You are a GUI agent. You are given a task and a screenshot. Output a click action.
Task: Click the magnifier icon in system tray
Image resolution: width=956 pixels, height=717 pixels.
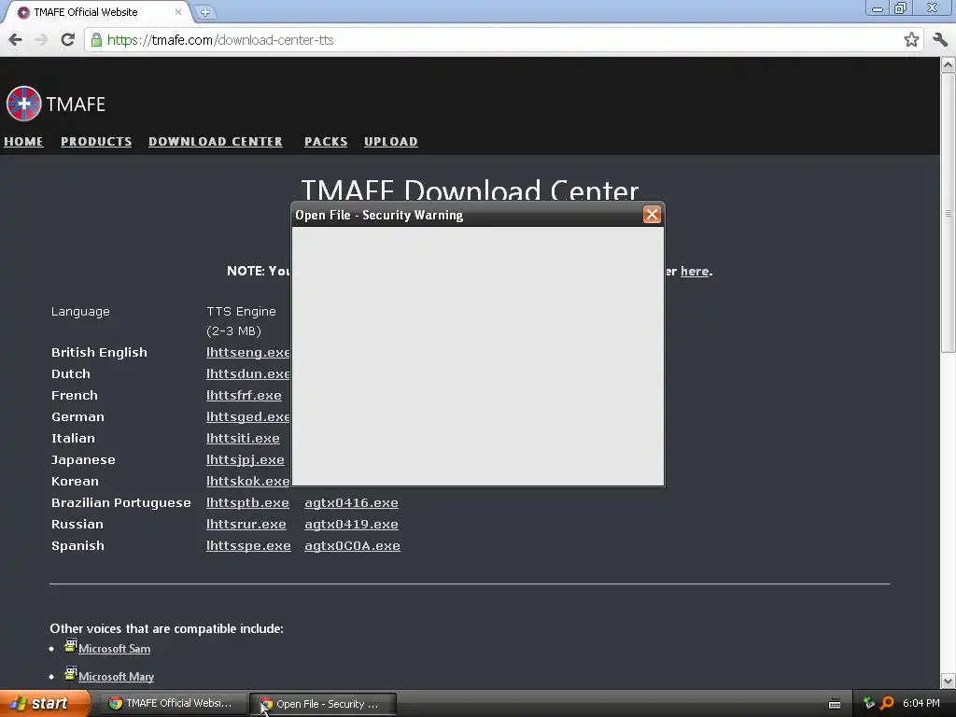(x=887, y=704)
